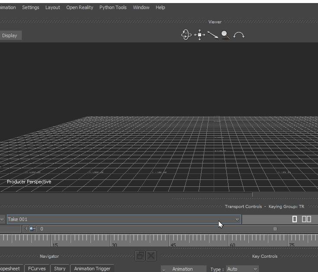Click the timeline zoom bar right handle

[275, 229]
